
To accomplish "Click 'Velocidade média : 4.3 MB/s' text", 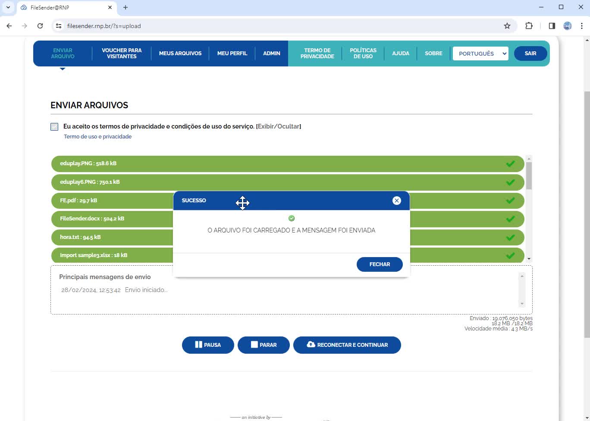I will click(x=498, y=329).
